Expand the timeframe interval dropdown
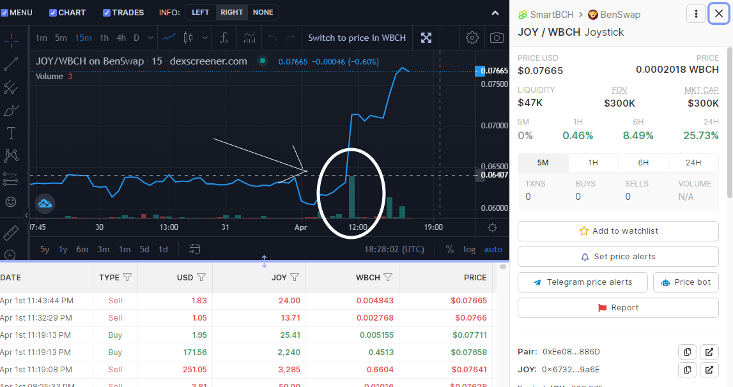The width and height of the screenshot is (733, 387). point(151,38)
